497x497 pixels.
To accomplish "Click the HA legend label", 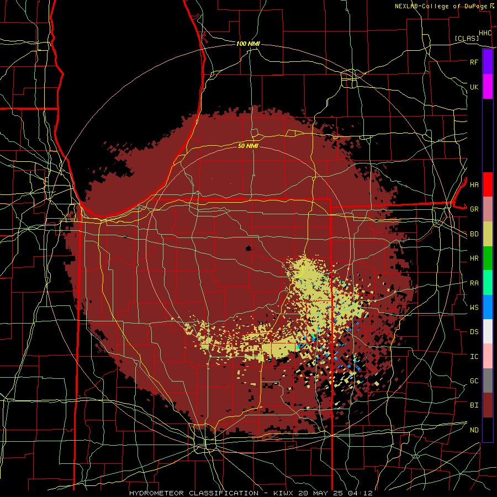I will click(x=474, y=184).
